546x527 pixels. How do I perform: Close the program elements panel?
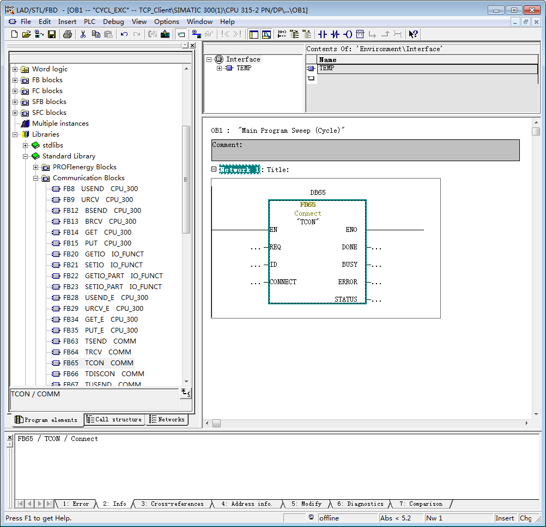coord(192,46)
